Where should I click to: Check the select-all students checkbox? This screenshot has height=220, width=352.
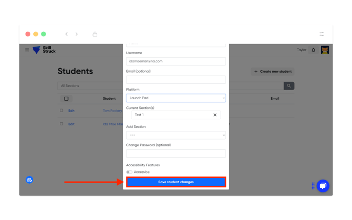tap(66, 99)
